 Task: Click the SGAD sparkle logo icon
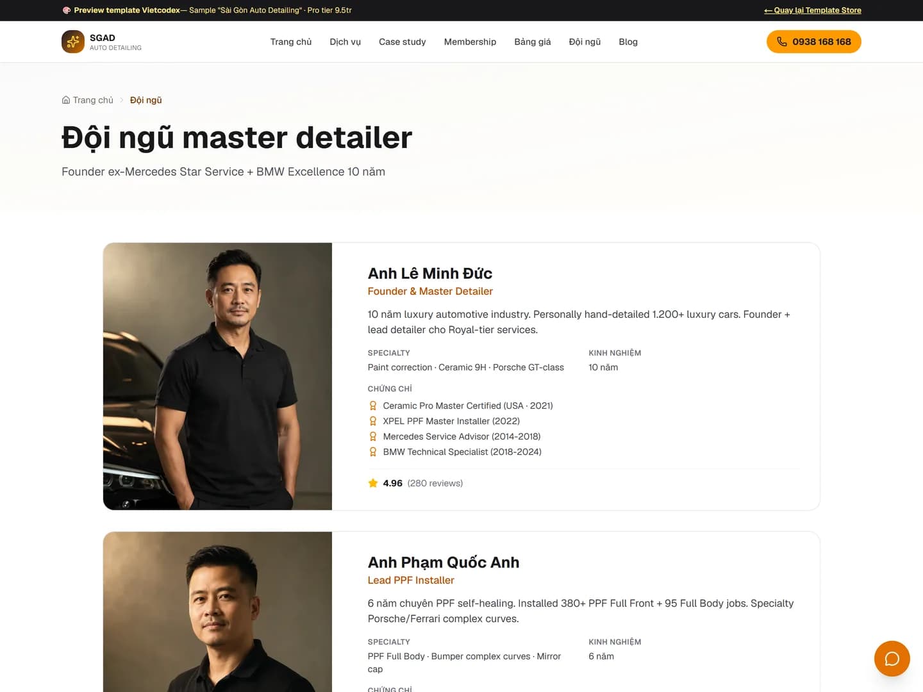point(73,42)
